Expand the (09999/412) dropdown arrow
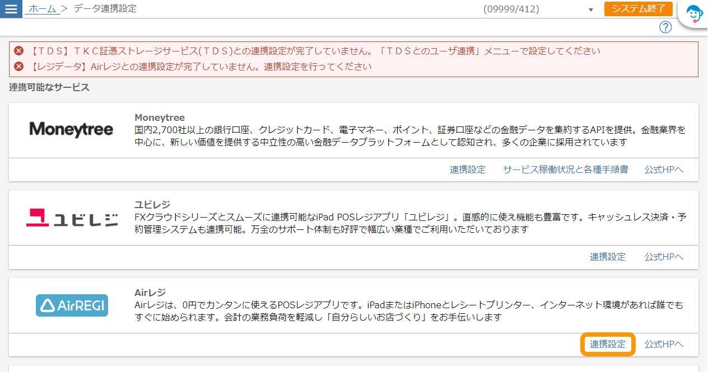This screenshot has width=708, height=372. (591, 10)
